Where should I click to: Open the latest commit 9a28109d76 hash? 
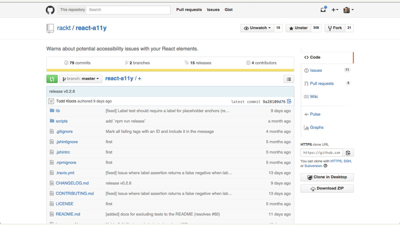[x=274, y=102]
